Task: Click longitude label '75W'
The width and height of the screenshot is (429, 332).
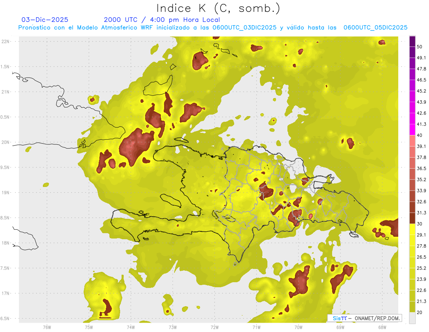Action: coord(89,327)
